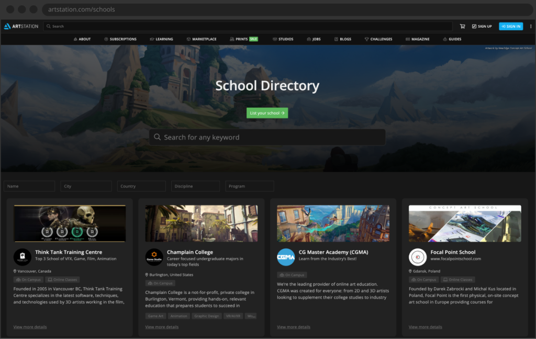The image size is (536, 339).
Task: Expand the Discipline filter
Action: (195, 186)
